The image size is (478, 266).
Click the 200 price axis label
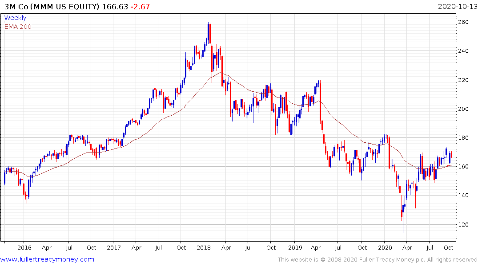coord(463,109)
